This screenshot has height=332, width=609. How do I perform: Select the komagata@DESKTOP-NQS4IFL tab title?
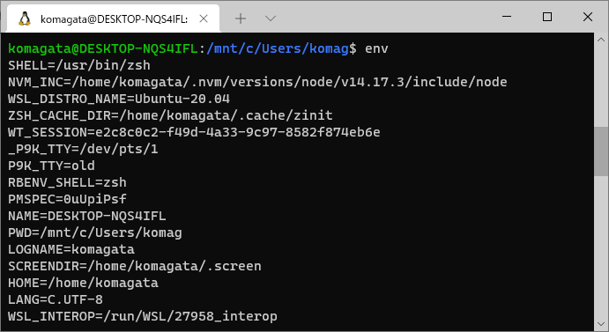coord(115,18)
